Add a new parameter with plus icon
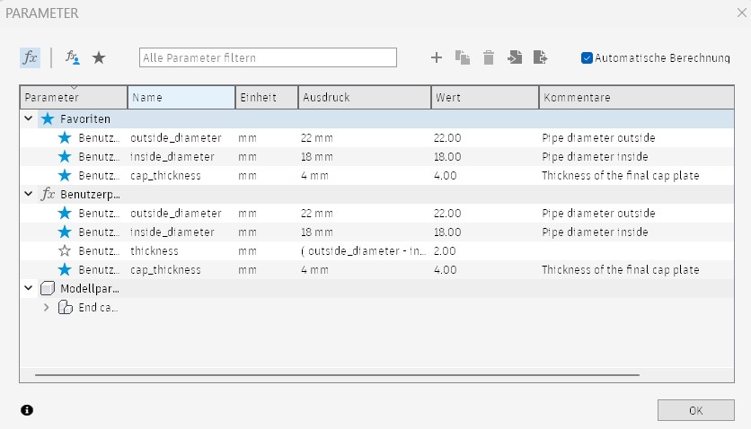This screenshot has width=751, height=429. click(437, 57)
